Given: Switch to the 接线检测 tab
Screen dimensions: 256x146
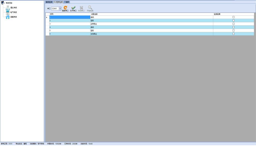Looking at the screenshot, I should 49,2.
